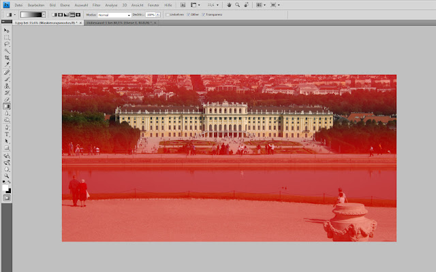This screenshot has height=272, width=436.
Task: Choose Reflected gradient type
Action: 72,15
